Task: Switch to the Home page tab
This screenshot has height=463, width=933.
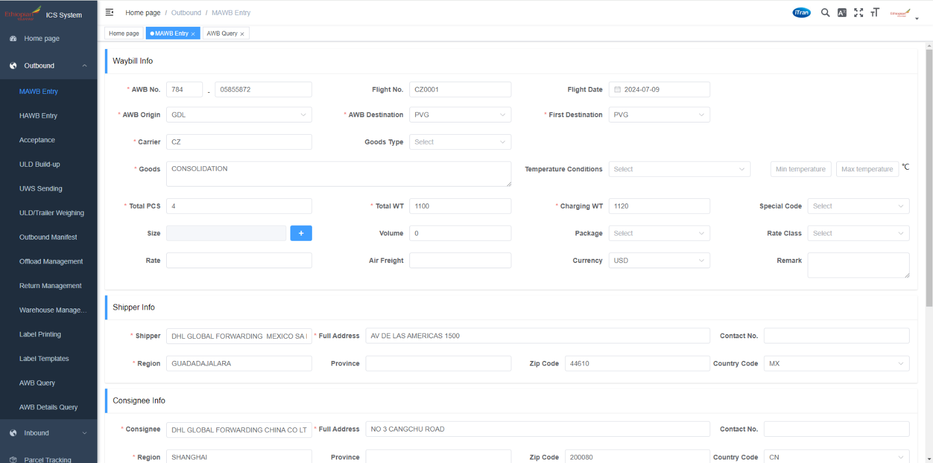Action: click(124, 33)
